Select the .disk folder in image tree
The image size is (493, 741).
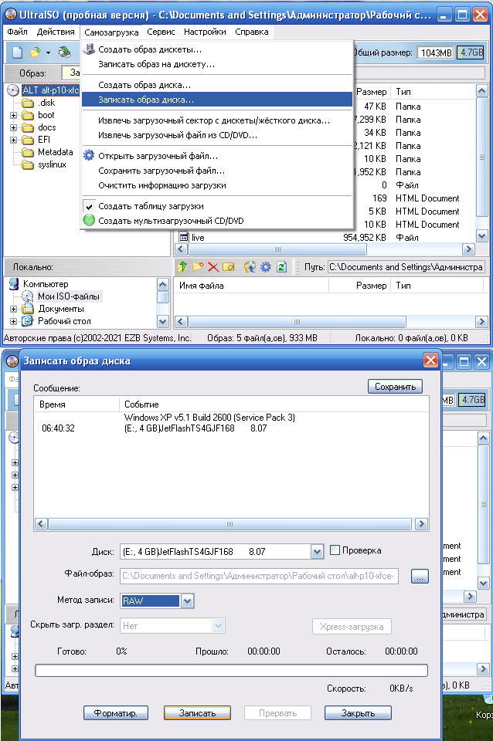(x=46, y=103)
